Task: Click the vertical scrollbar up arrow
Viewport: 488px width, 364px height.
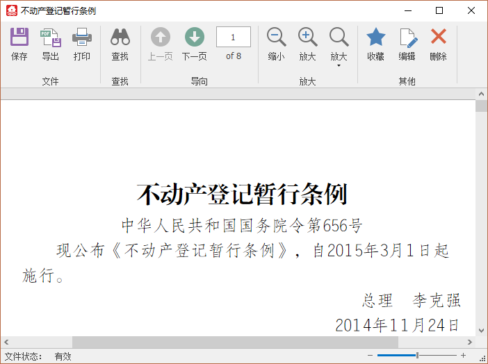Action: pyautogui.click(x=482, y=94)
